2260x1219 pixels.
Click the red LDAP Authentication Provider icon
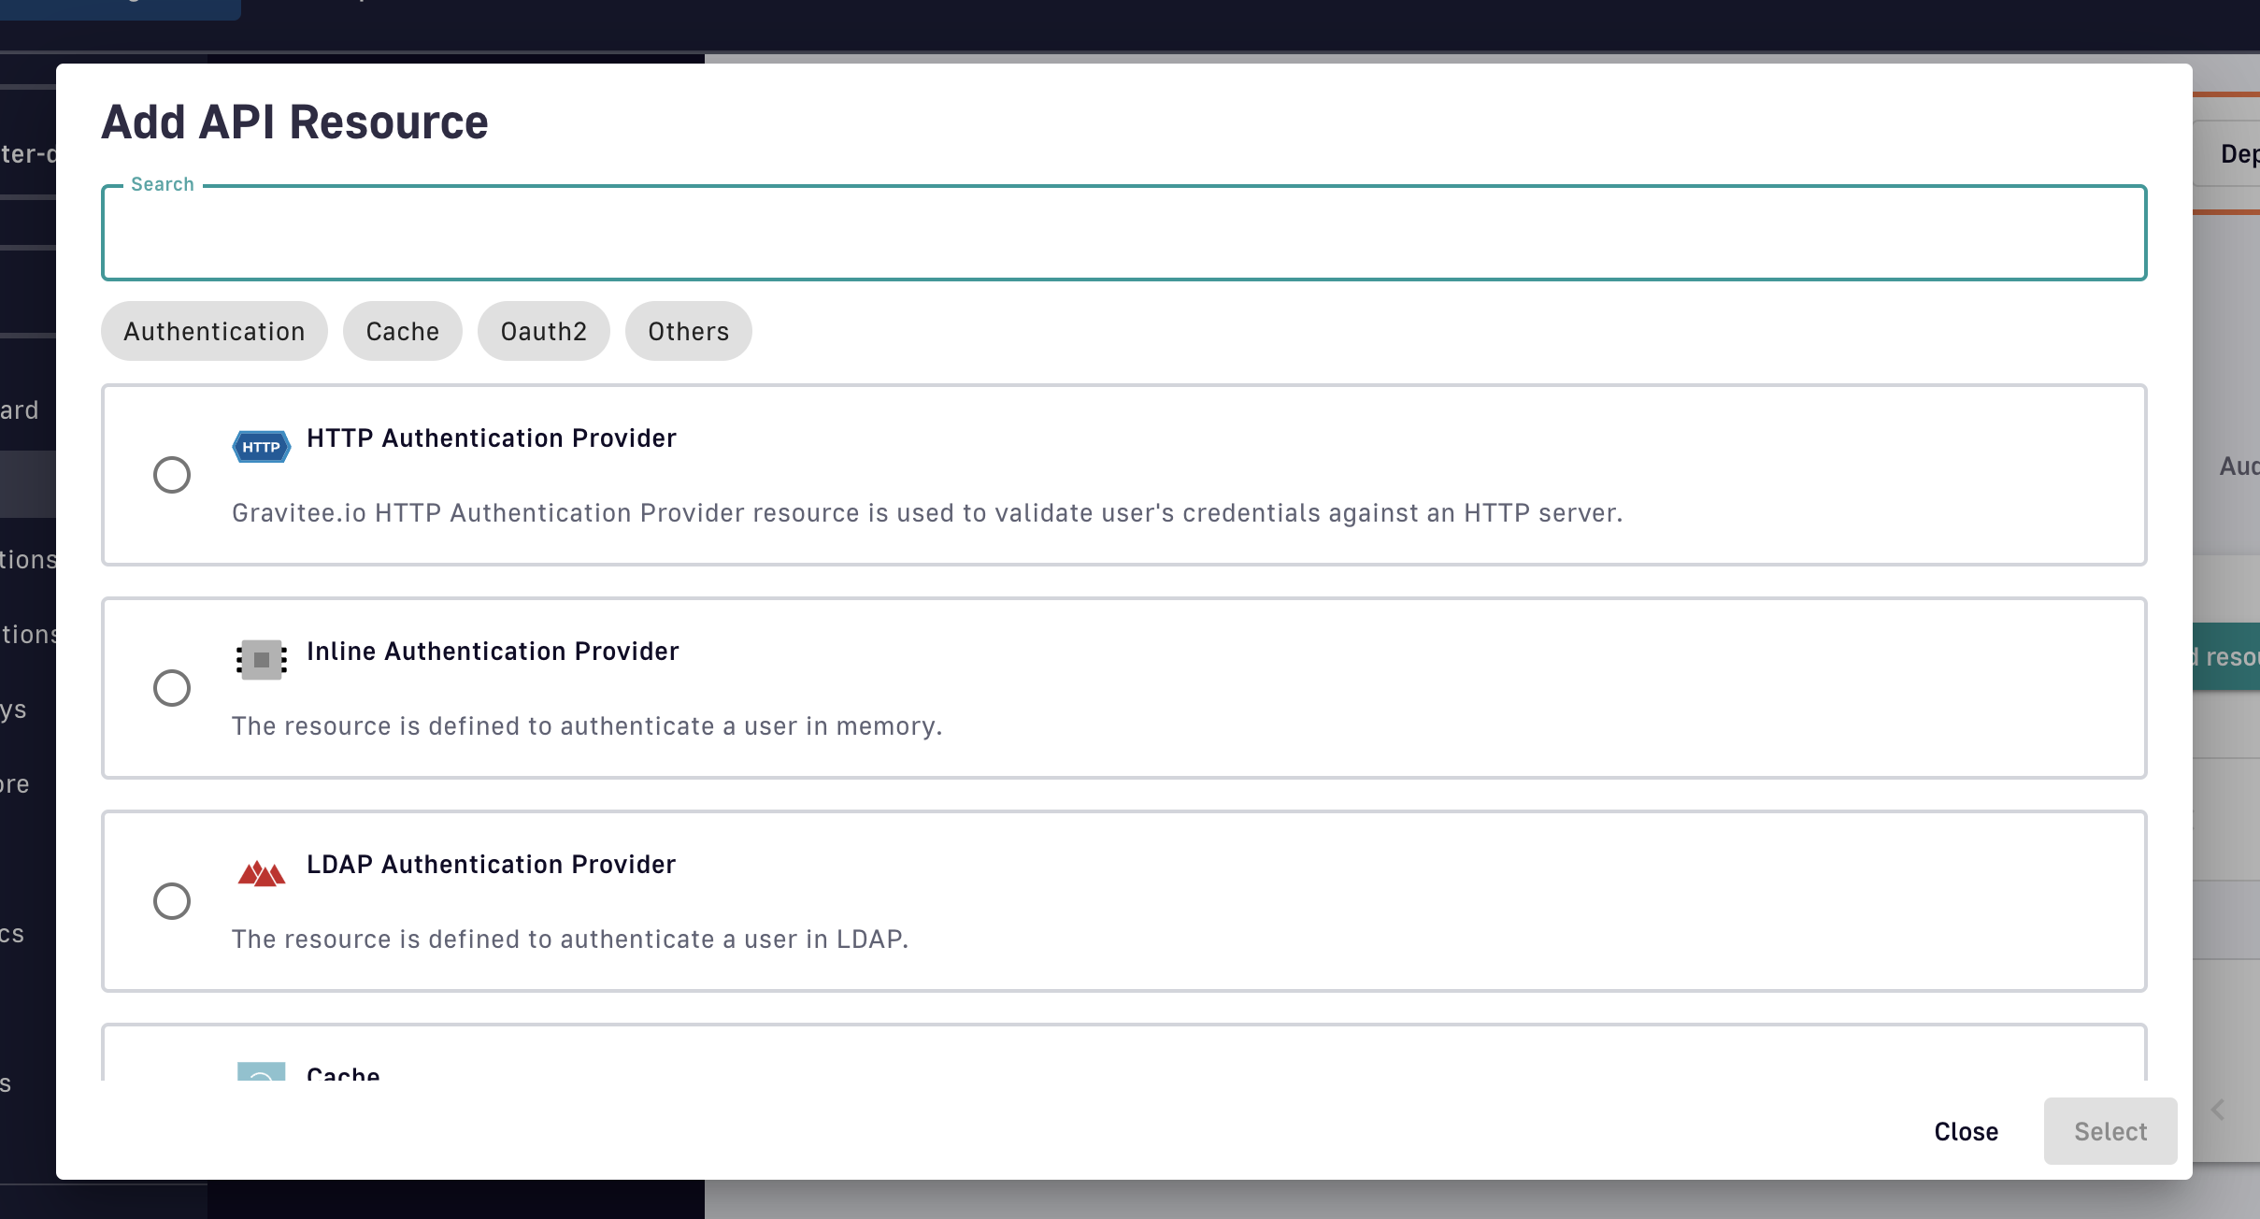261,874
